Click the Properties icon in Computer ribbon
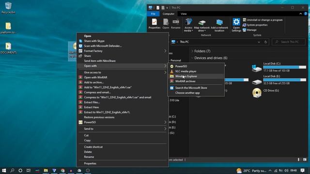The image size is (310, 174). (155, 24)
